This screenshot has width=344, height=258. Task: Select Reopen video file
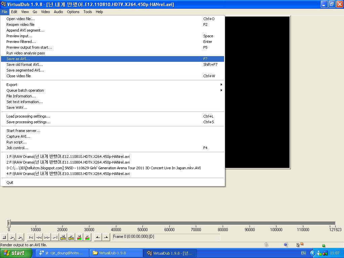point(113,24)
